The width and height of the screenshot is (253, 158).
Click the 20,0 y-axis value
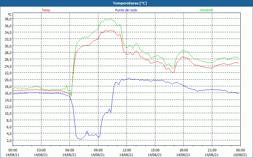8,80
